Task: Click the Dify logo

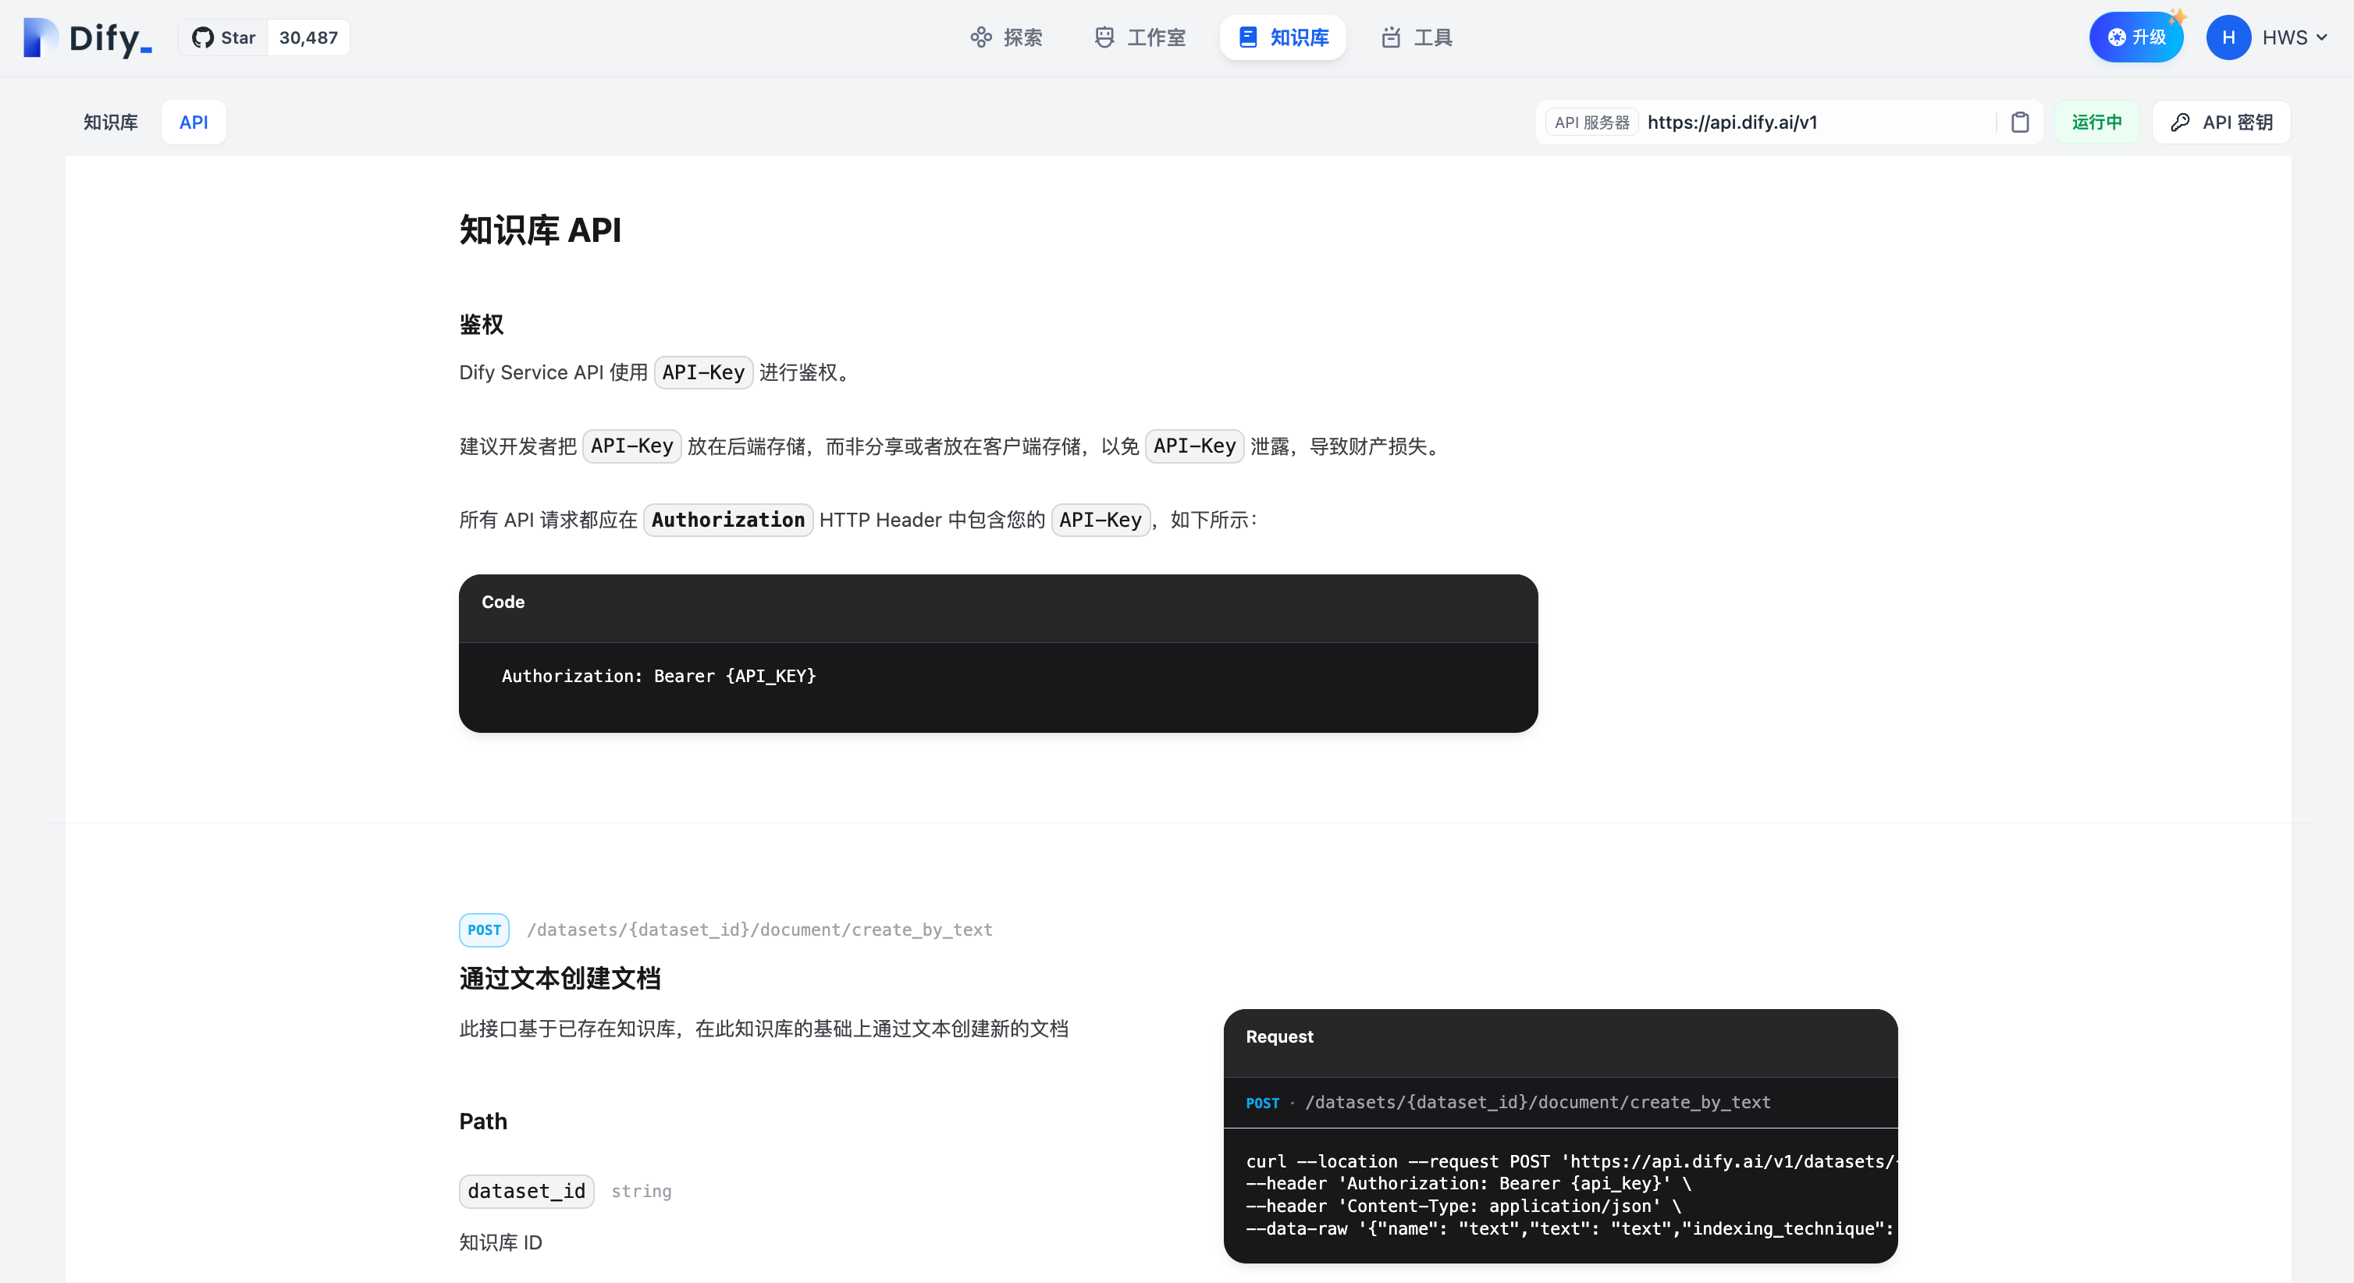Action: click(87, 37)
